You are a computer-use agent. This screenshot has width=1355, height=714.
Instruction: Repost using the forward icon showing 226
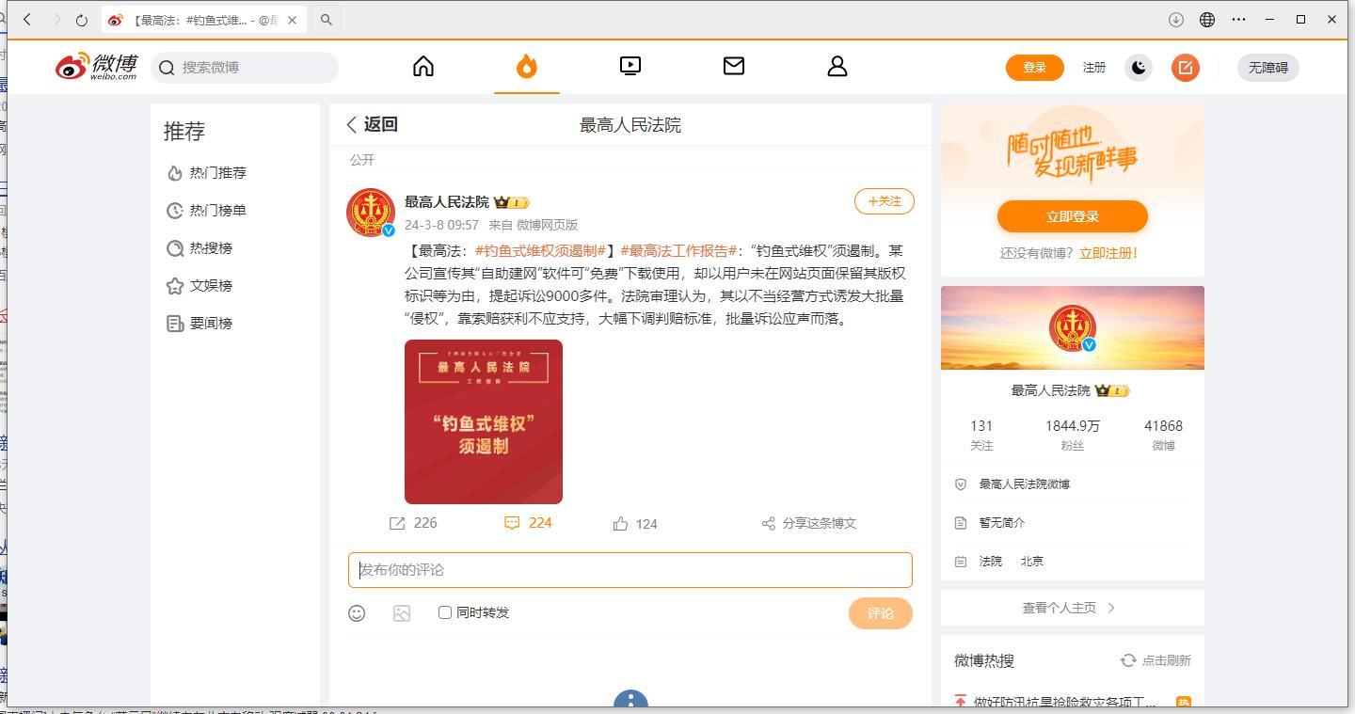[x=398, y=523]
